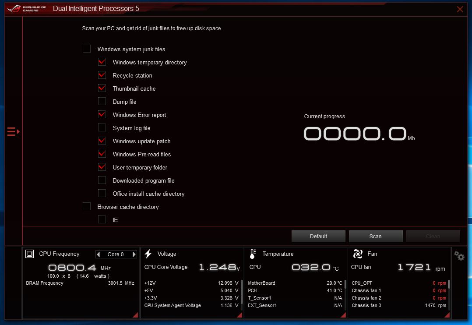Open monitor settings gear icon

tap(459, 256)
